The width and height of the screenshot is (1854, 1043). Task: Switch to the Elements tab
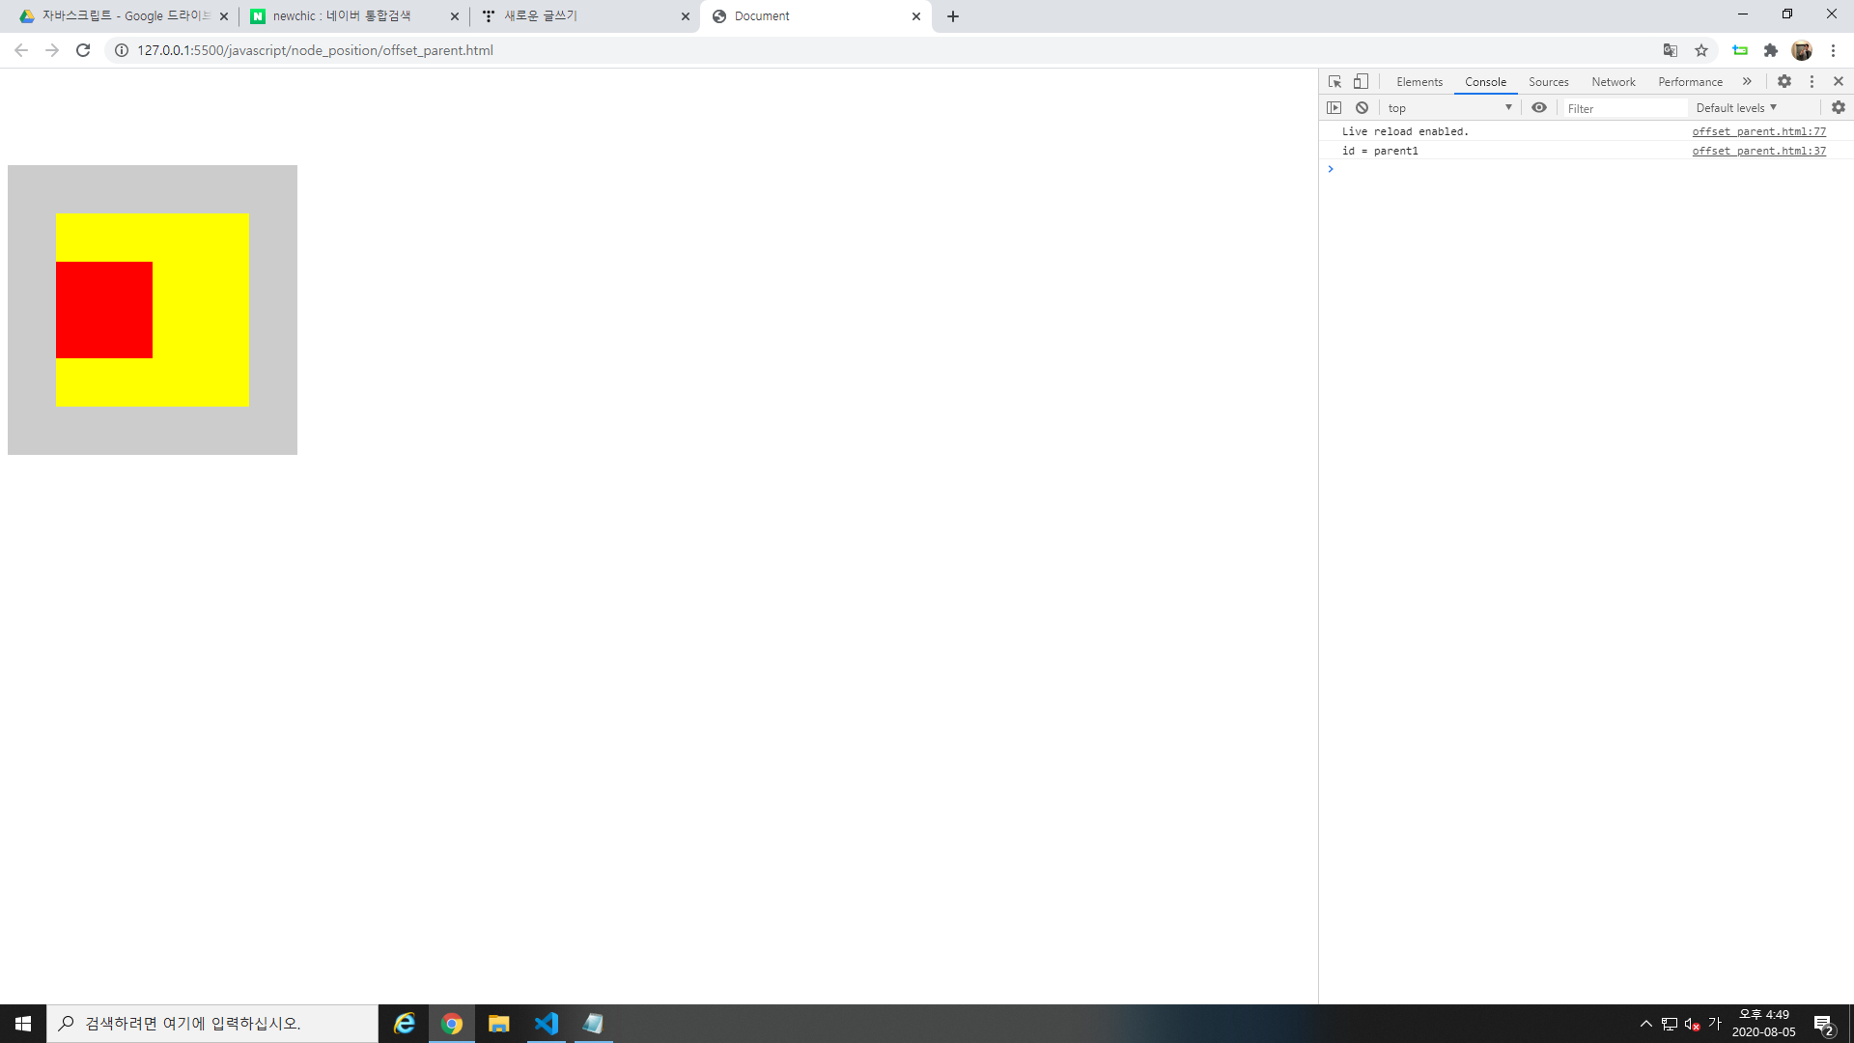click(x=1419, y=82)
